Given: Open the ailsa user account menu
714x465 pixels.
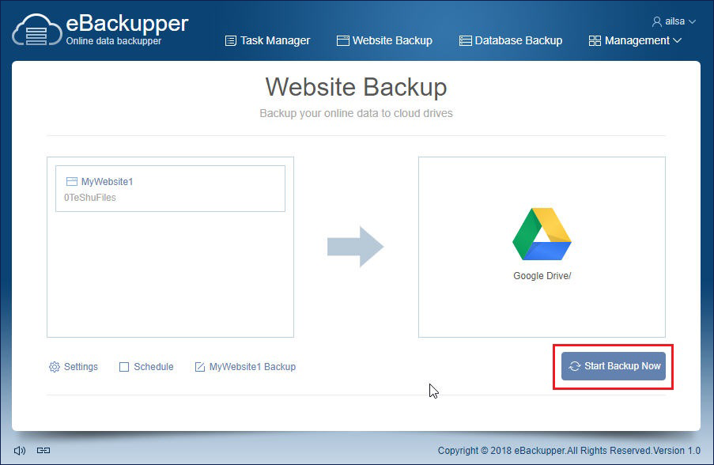Looking at the screenshot, I should click(674, 21).
